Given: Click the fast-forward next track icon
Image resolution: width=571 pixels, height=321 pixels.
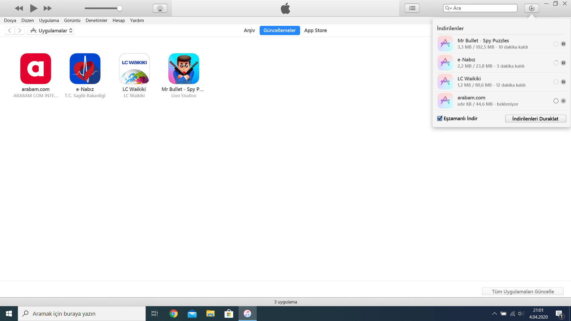Looking at the screenshot, I should coord(48,8).
